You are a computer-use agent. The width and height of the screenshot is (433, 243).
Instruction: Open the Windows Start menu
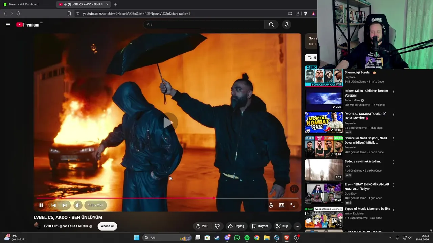coord(137,238)
